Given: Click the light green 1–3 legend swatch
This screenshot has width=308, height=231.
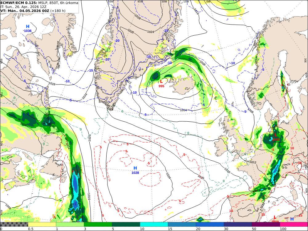Looking at the screenshot, I should point(70,224).
